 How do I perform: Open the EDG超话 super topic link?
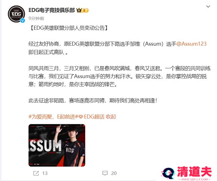(x=94, y=117)
